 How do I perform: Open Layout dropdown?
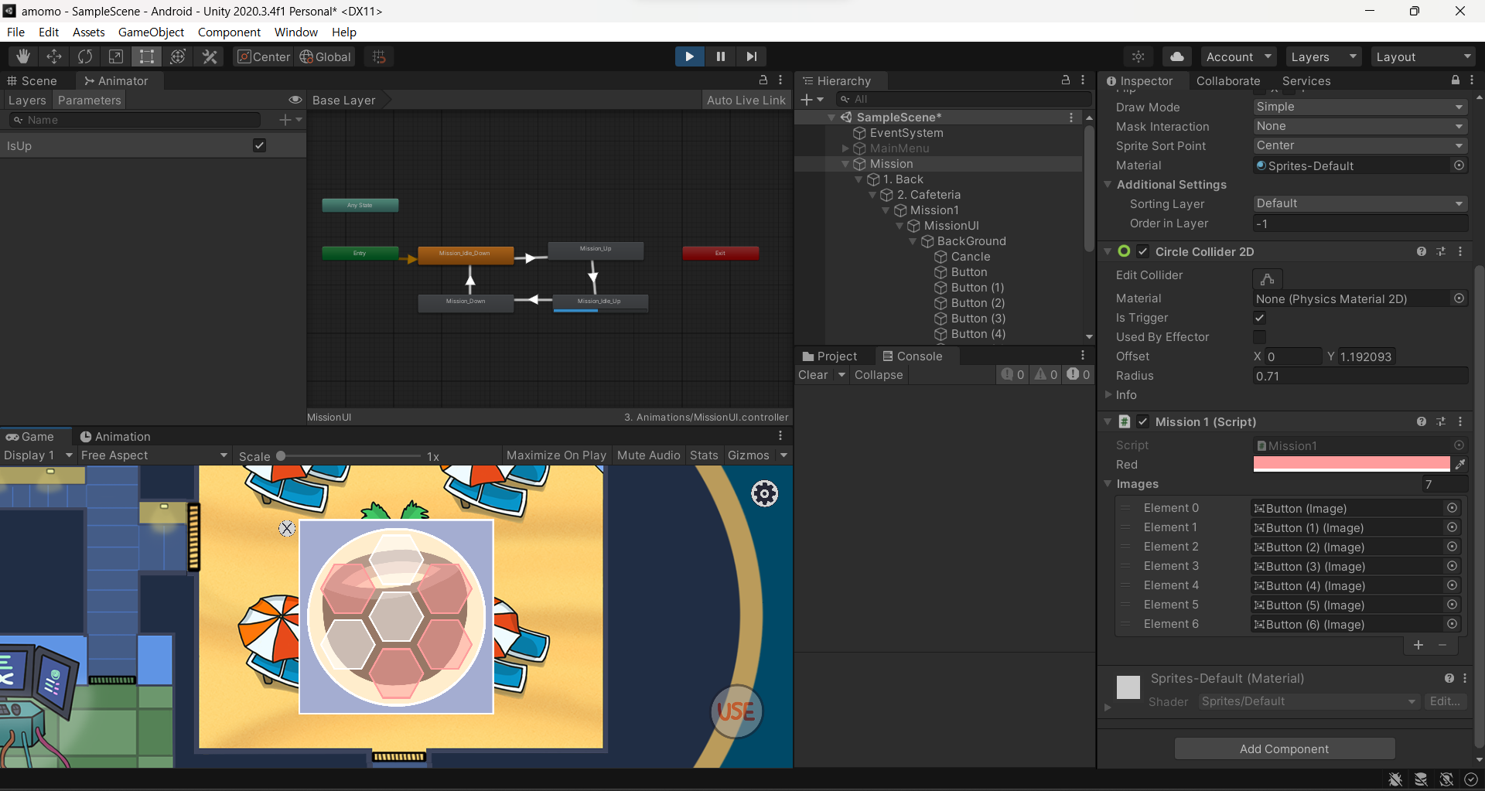[x=1423, y=56]
